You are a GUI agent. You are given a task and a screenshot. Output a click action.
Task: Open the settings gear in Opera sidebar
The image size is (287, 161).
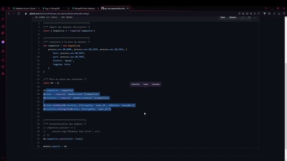click(x=3, y=73)
